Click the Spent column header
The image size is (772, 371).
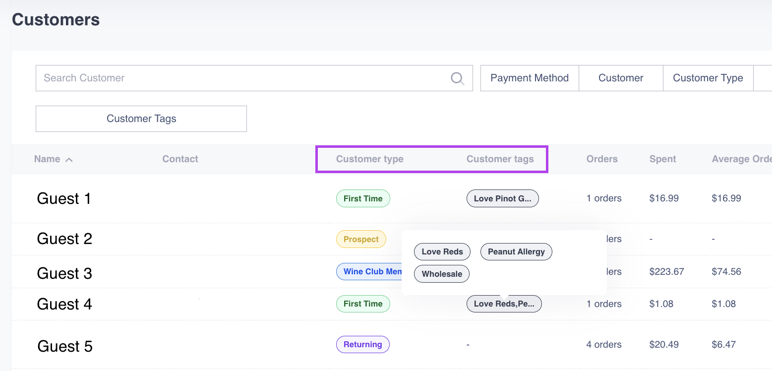coord(662,159)
